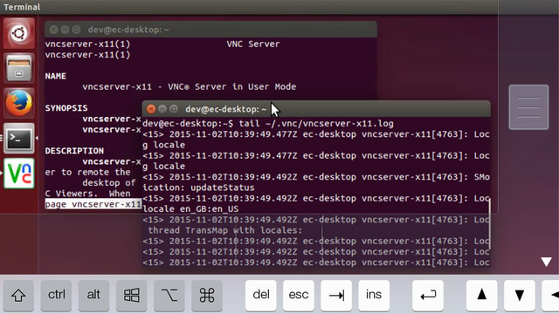Image resolution: width=559 pixels, height=314 pixels.
Task: Open the Ubuntu dash home launcher
Action: (19, 33)
